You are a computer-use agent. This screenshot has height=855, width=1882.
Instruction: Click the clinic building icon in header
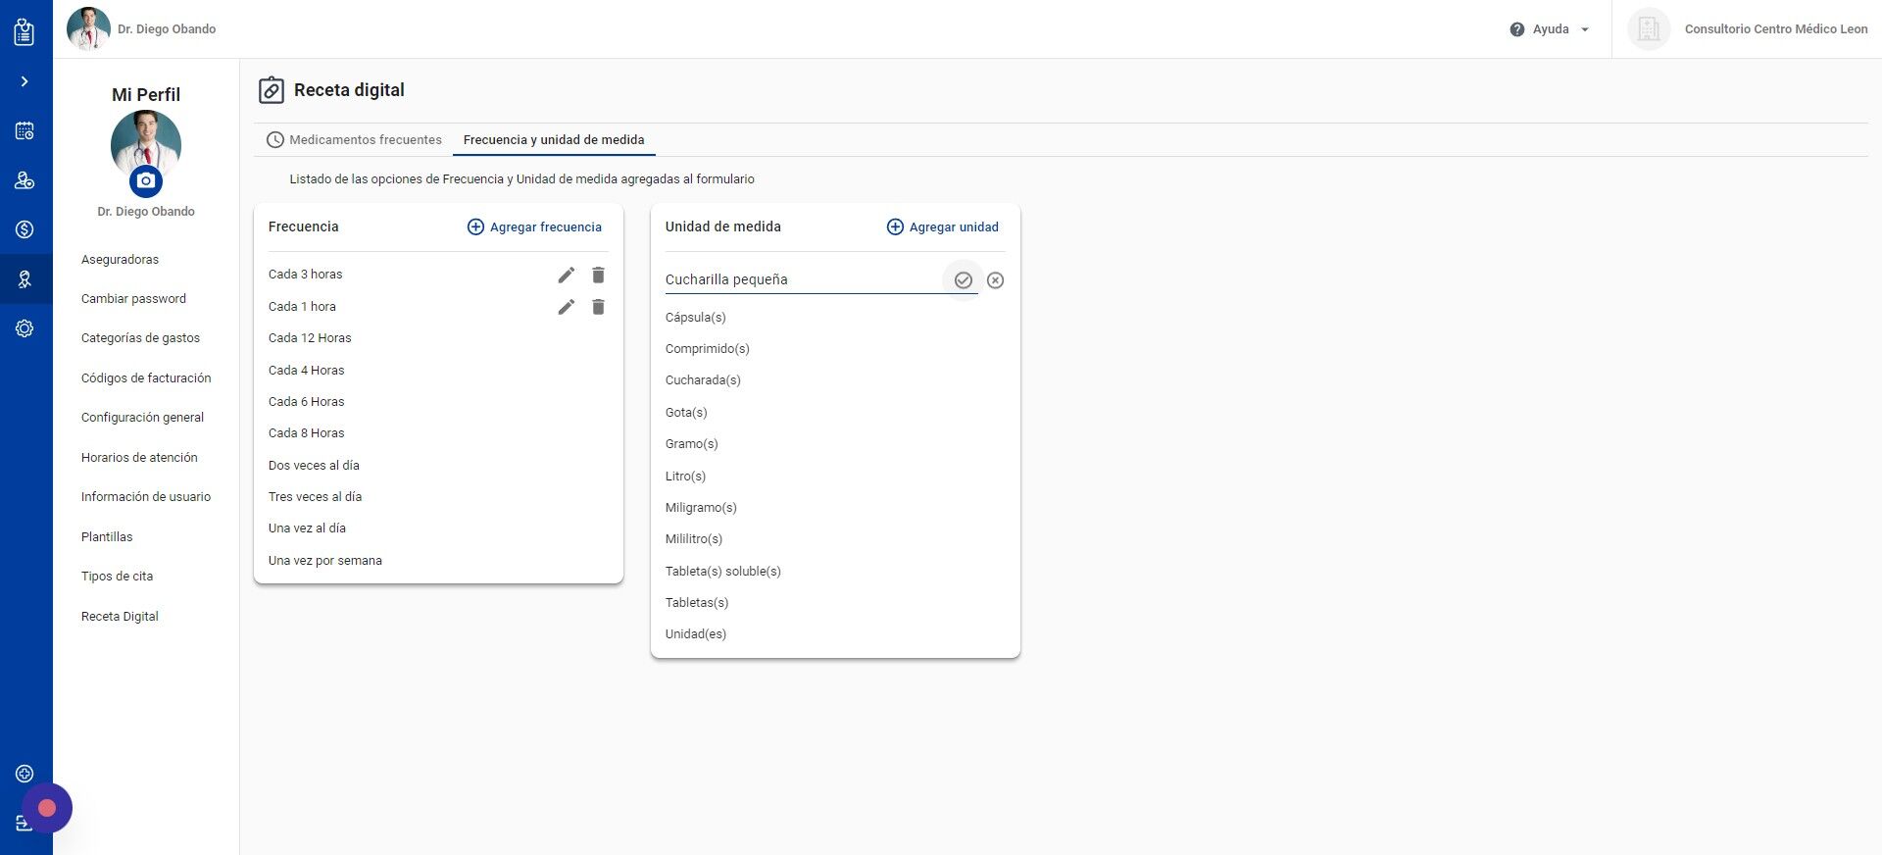[x=1649, y=29]
